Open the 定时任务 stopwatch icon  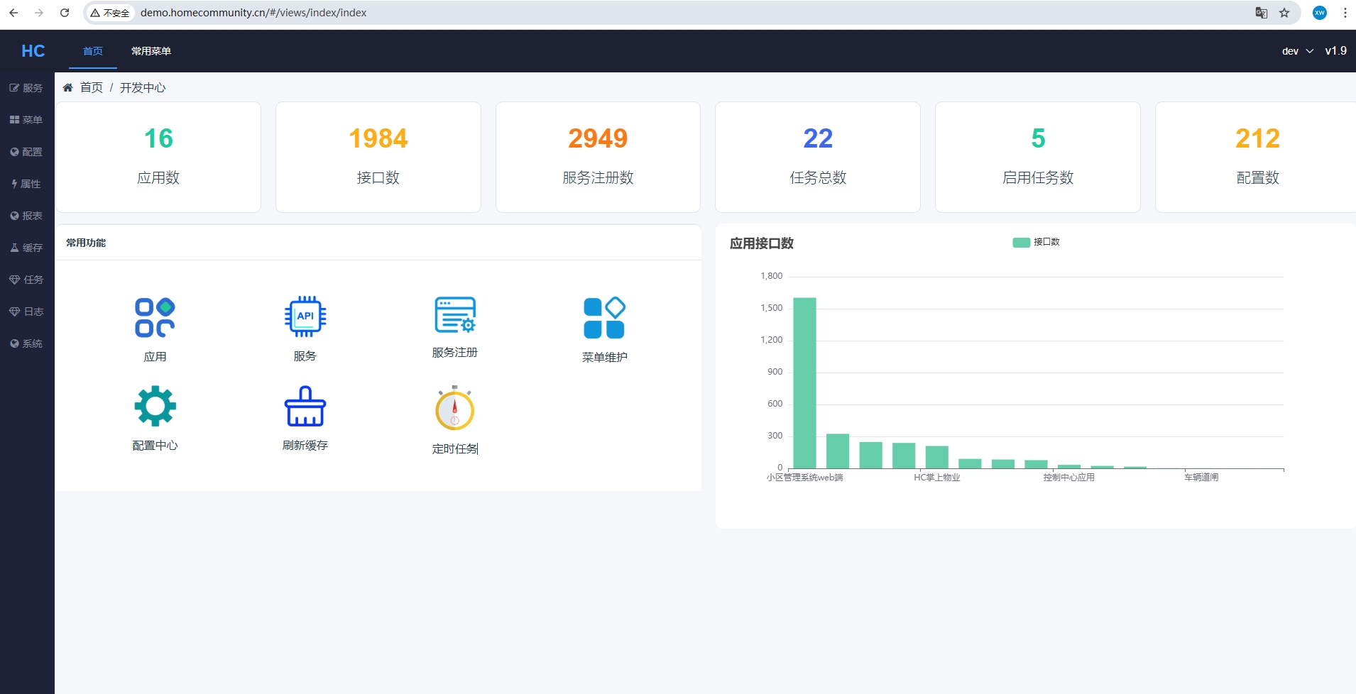click(x=455, y=409)
